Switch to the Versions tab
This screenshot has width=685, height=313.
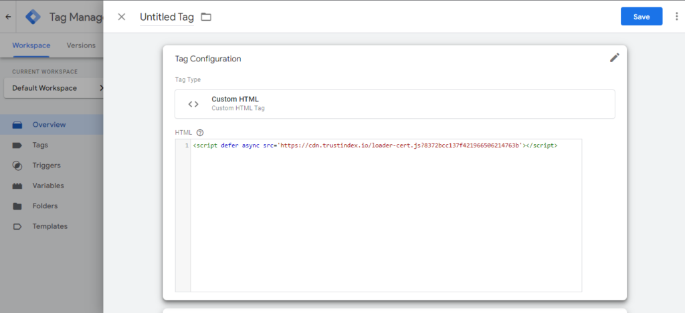coord(81,45)
